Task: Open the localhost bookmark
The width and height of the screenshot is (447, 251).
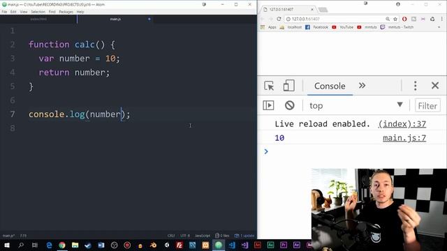Action: pyautogui.click(x=291, y=27)
